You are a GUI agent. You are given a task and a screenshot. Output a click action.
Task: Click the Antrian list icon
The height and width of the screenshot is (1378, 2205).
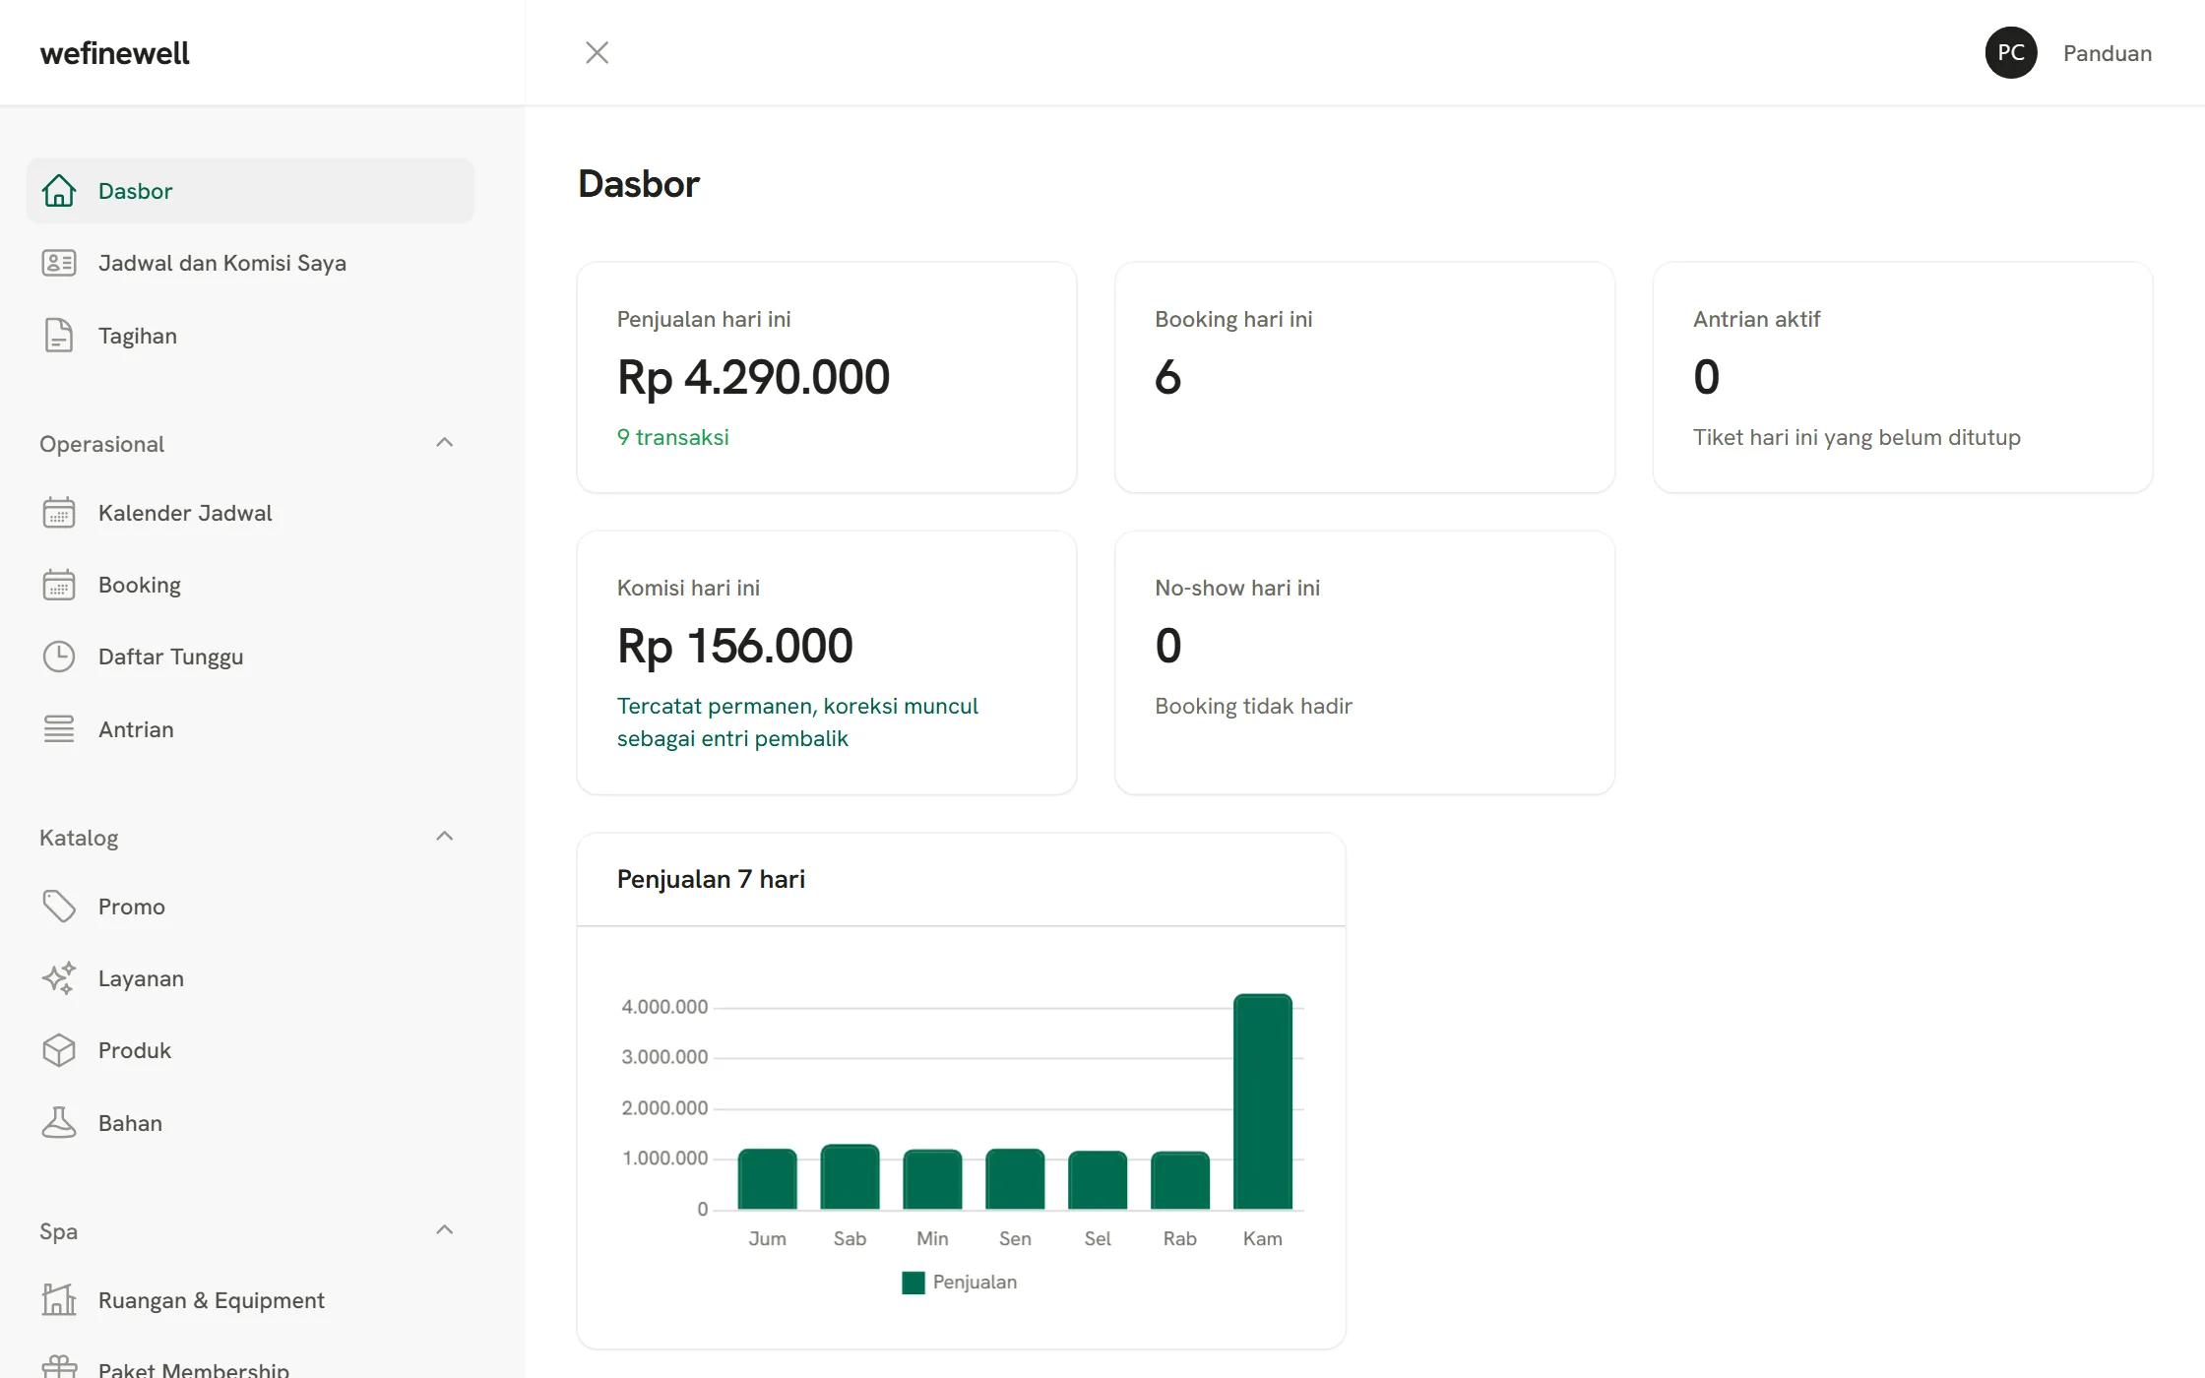coord(59,729)
